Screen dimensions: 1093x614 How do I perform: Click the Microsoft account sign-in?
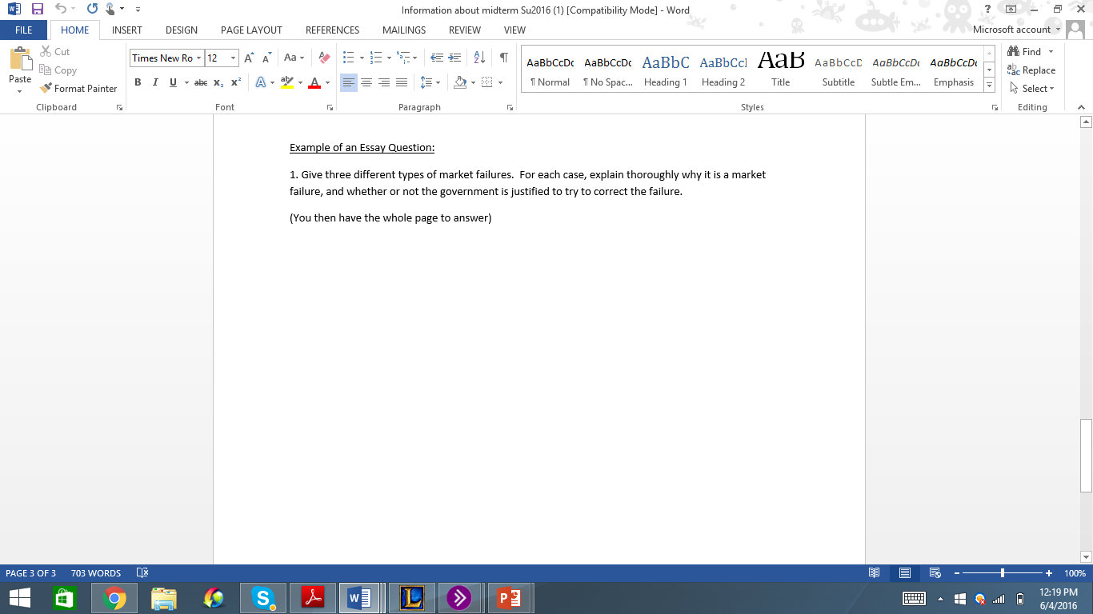(1016, 30)
